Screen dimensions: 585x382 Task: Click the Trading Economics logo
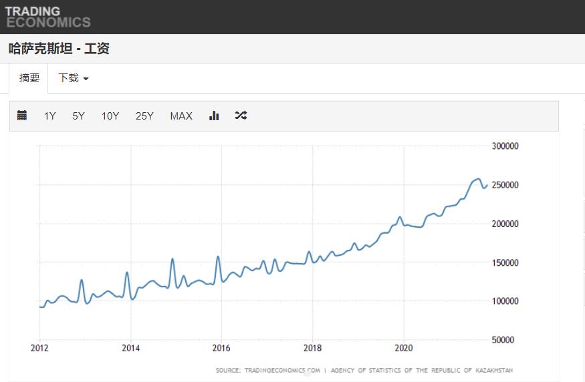(x=47, y=17)
